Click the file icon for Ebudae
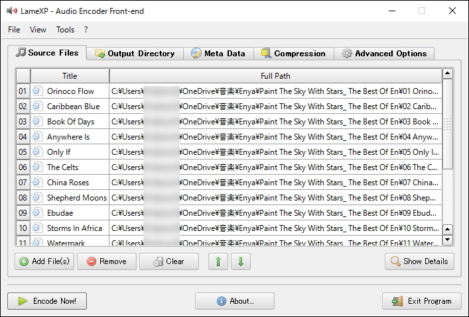469x317 pixels. coord(37,212)
